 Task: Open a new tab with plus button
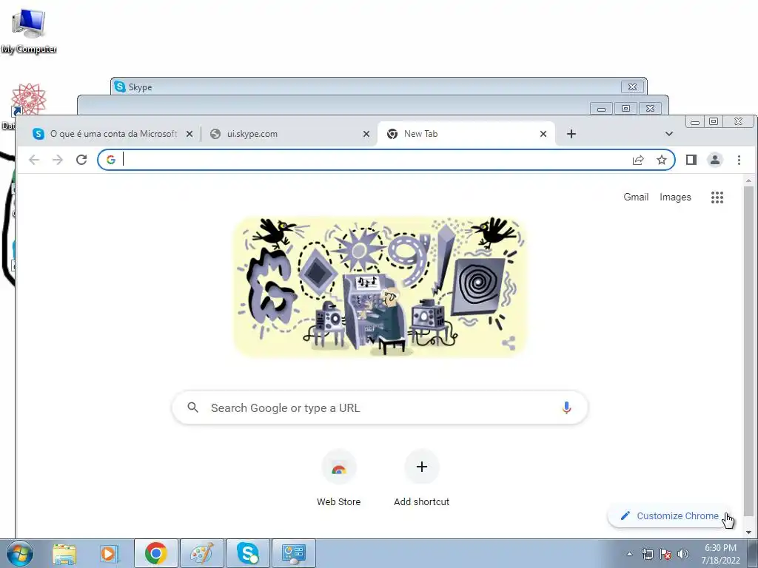(571, 134)
